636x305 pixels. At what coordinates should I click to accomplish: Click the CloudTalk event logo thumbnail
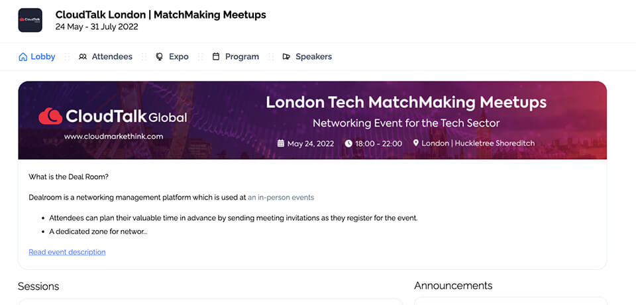click(x=30, y=20)
